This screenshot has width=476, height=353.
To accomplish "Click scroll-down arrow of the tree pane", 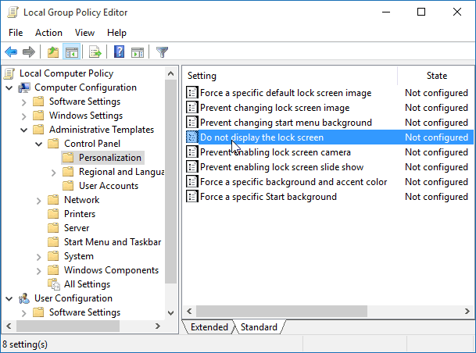I will [171, 313].
